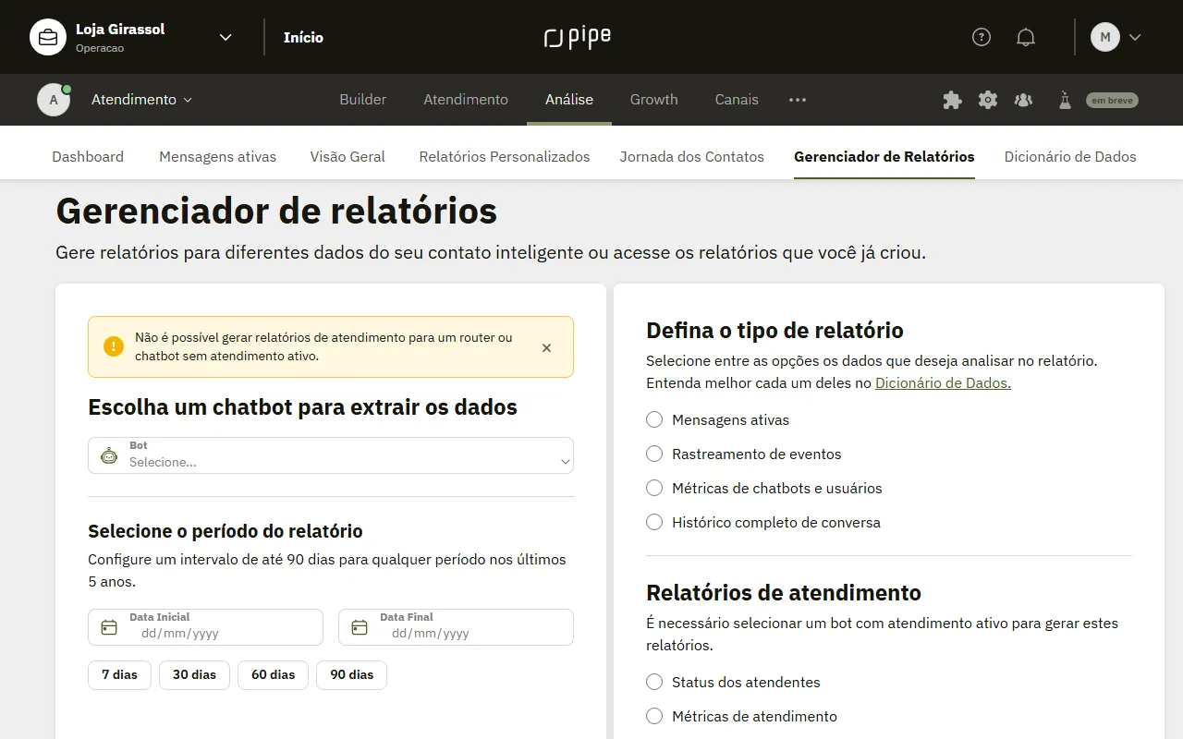Viewport: 1183px width, 739px height.
Task: Go to the Builder tab
Action: coord(363,100)
